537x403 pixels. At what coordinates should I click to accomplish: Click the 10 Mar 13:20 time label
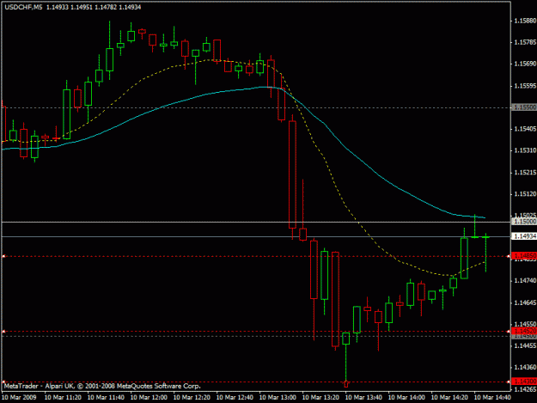click(x=320, y=398)
